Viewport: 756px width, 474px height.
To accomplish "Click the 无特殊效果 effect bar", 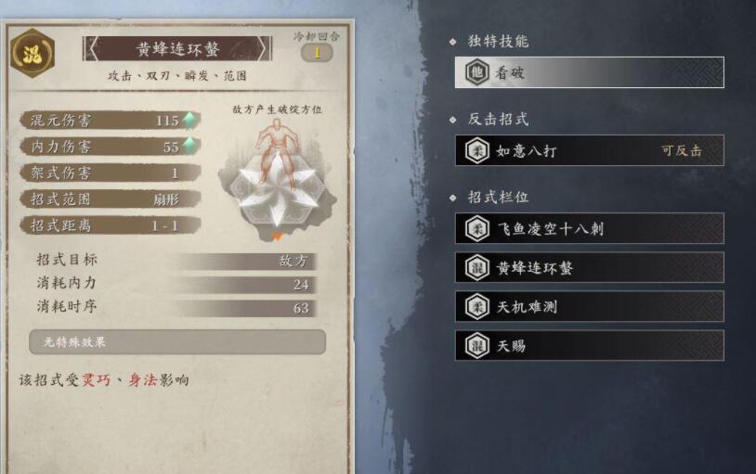I will tap(177, 342).
